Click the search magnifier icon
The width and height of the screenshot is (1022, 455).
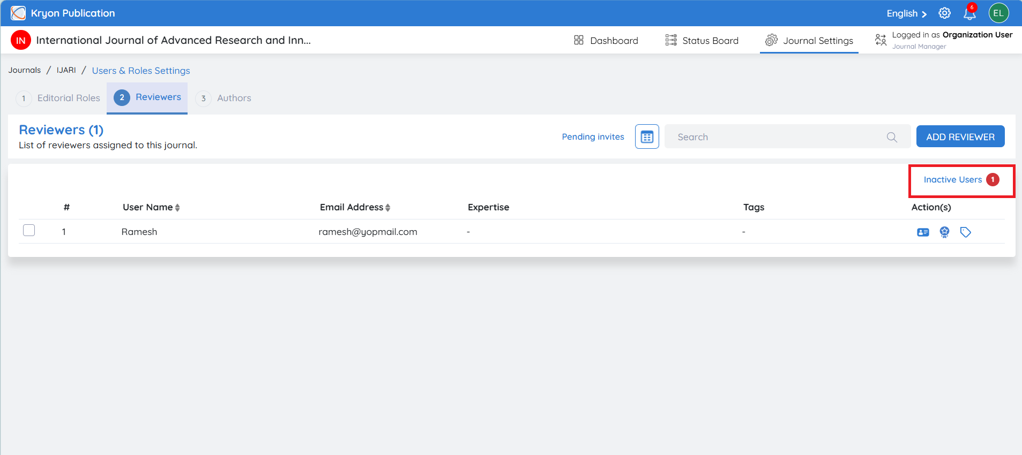(892, 137)
